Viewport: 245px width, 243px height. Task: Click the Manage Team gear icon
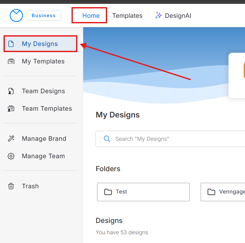click(x=11, y=156)
